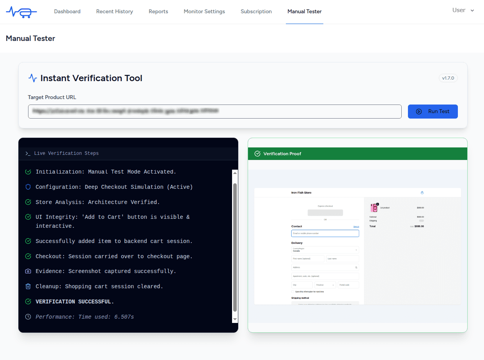Click the trash icon beside Cleanup step

point(28,286)
